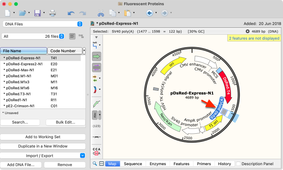283x170 pixels.
Task: Toggle Show Features green arrow button
Action: click(97, 57)
